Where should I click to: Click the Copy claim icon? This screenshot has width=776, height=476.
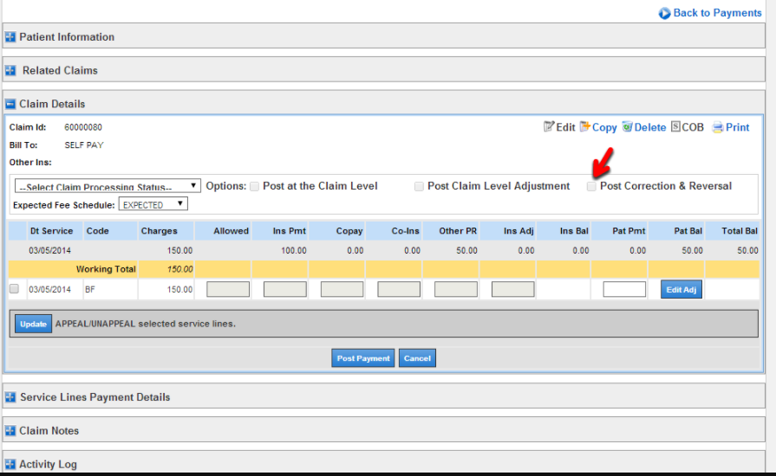pyautogui.click(x=585, y=127)
